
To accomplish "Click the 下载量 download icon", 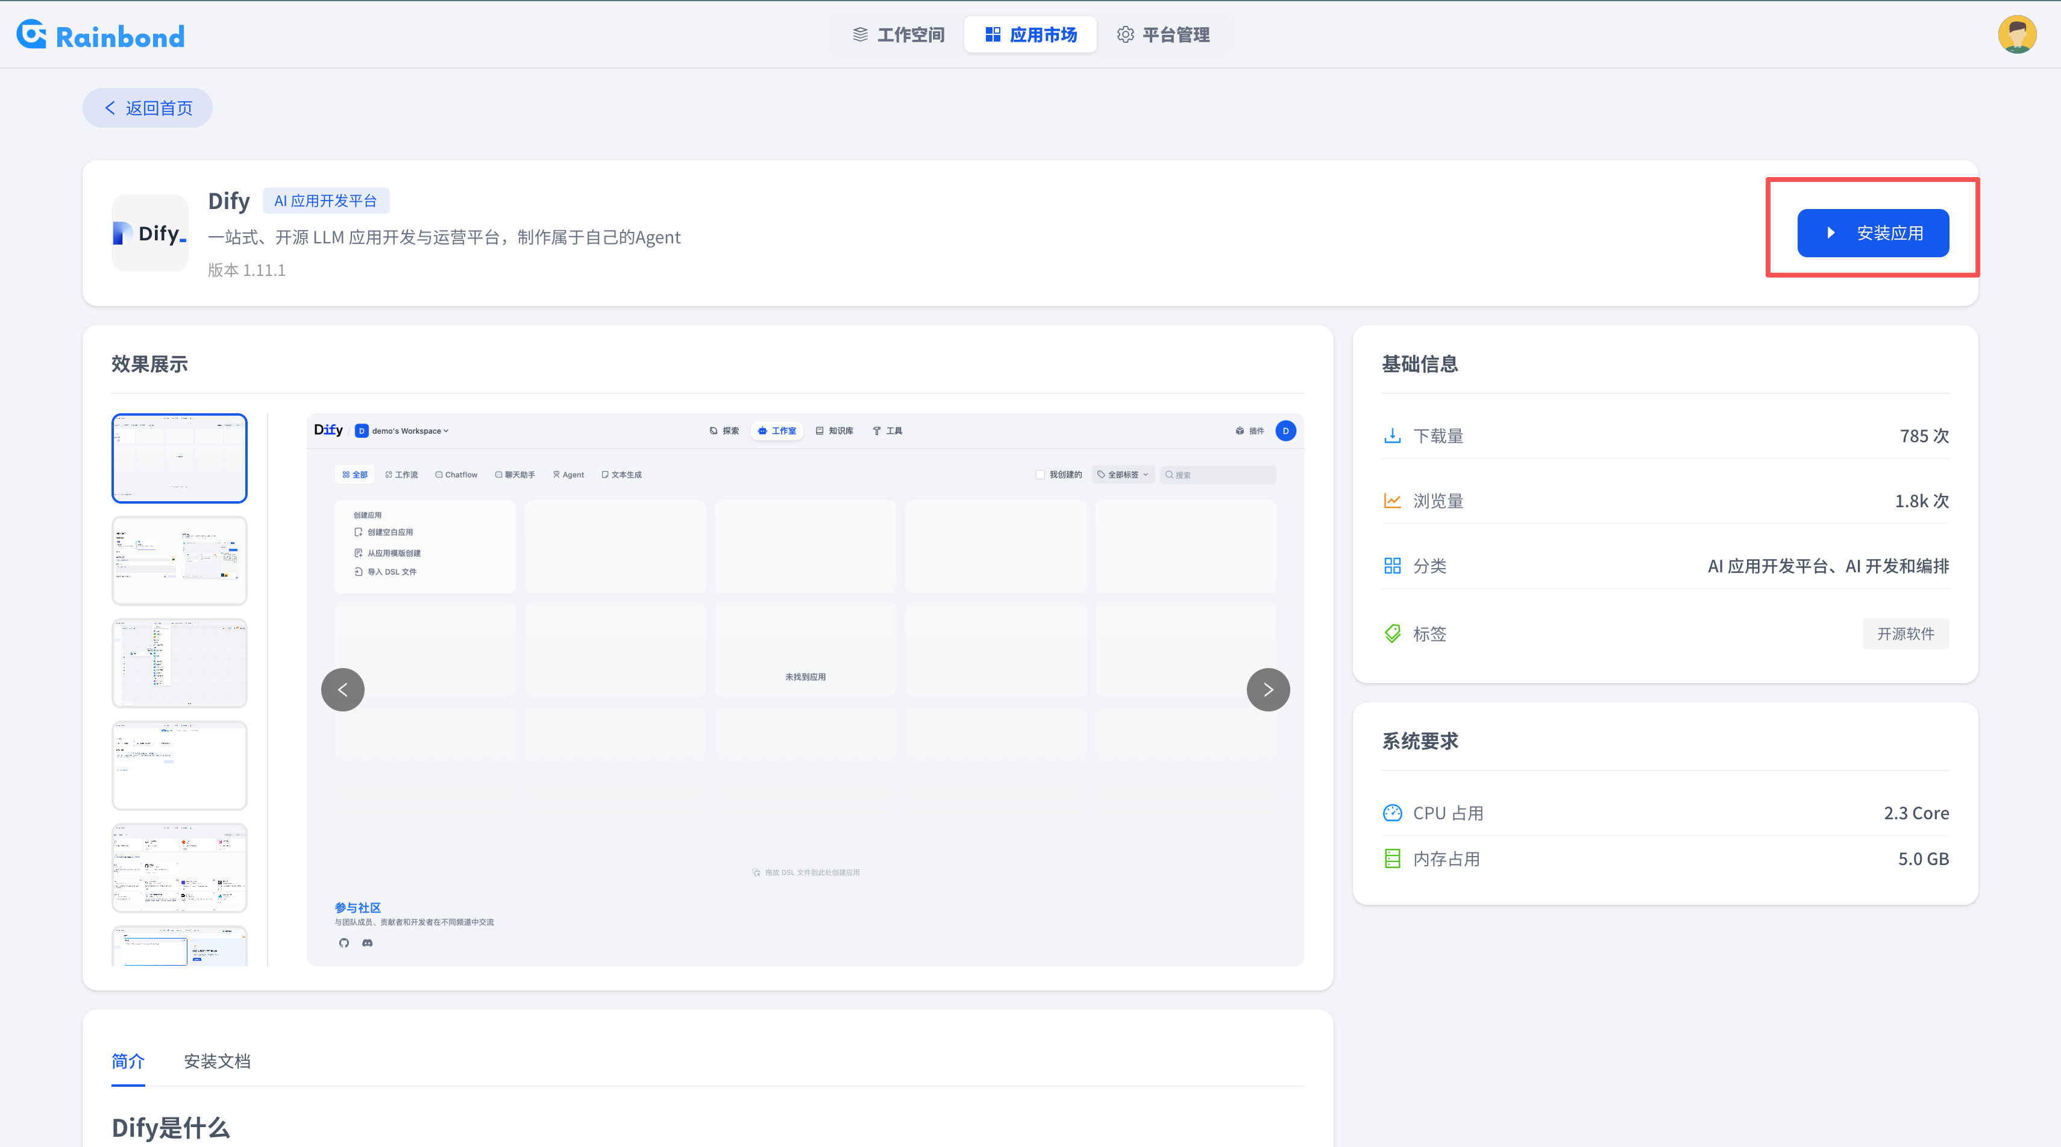I will (x=1392, y=436).
